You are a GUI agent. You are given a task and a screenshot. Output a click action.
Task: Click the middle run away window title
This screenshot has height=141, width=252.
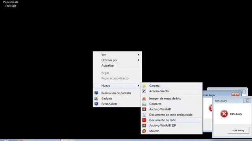[x=209, y=95]
